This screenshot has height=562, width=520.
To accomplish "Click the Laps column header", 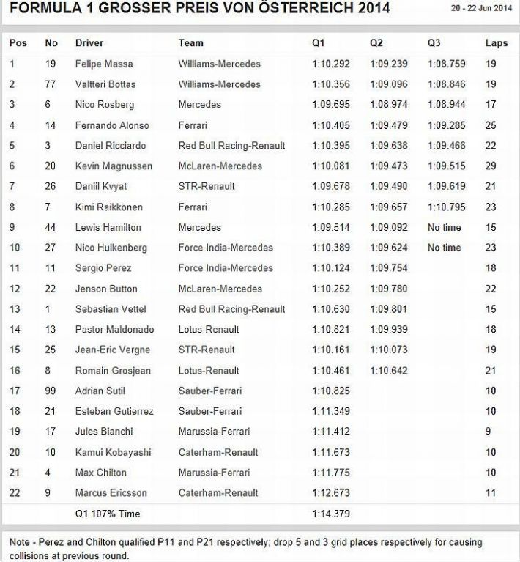I will tap(496, 43).
